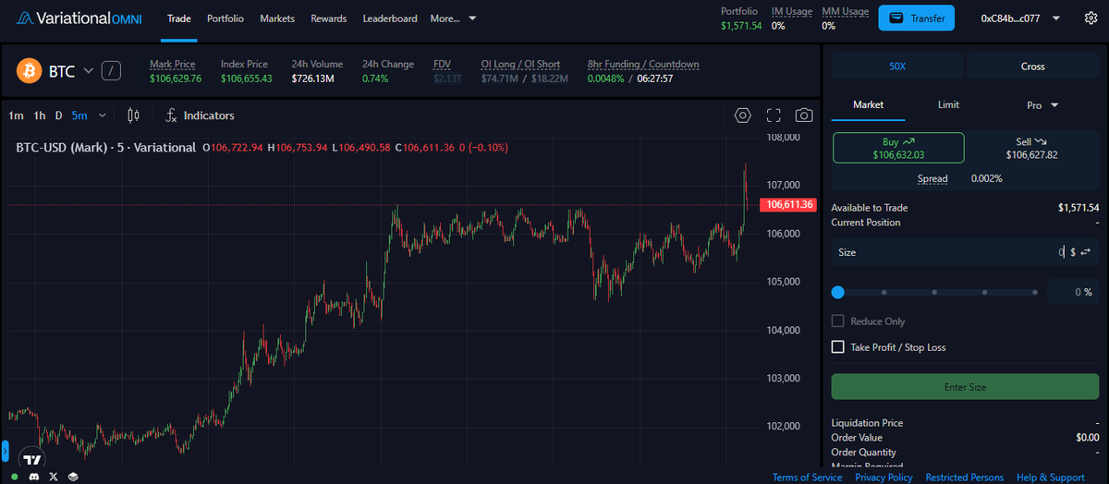This screenshot has width=1109, height=484.
Task: Click the IM Usage label
Action: (792, 12)
